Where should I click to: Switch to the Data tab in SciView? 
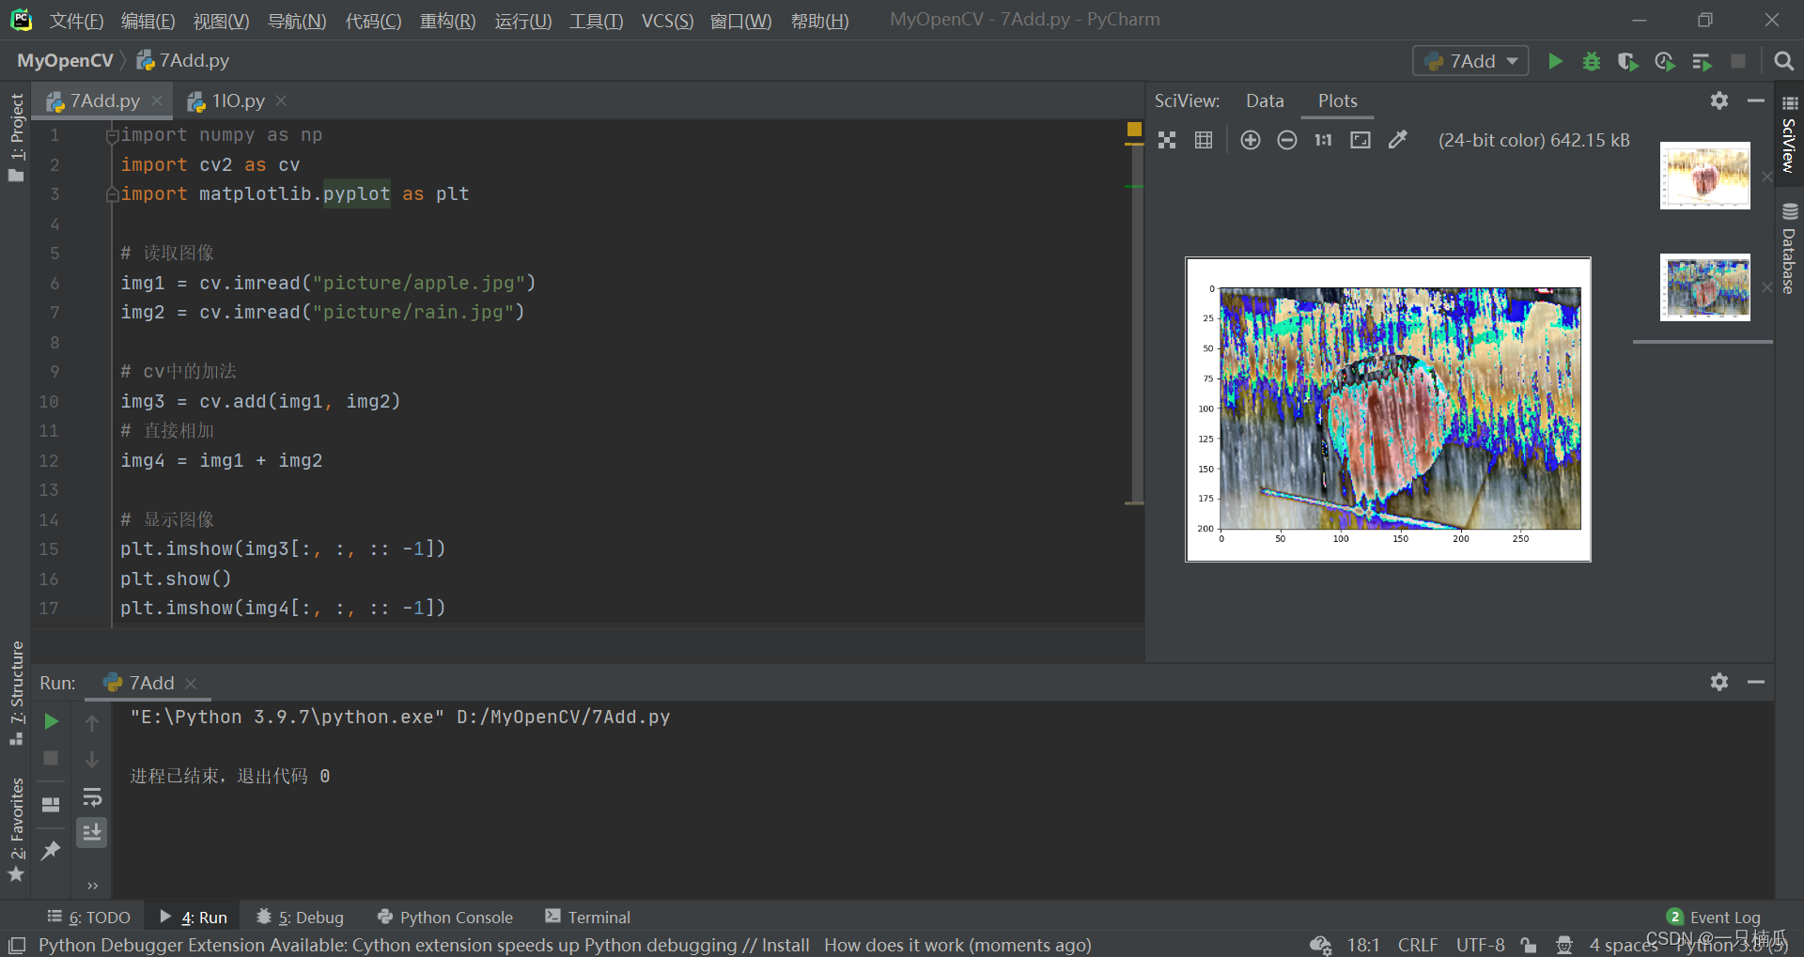click(x=1264, y=100)
